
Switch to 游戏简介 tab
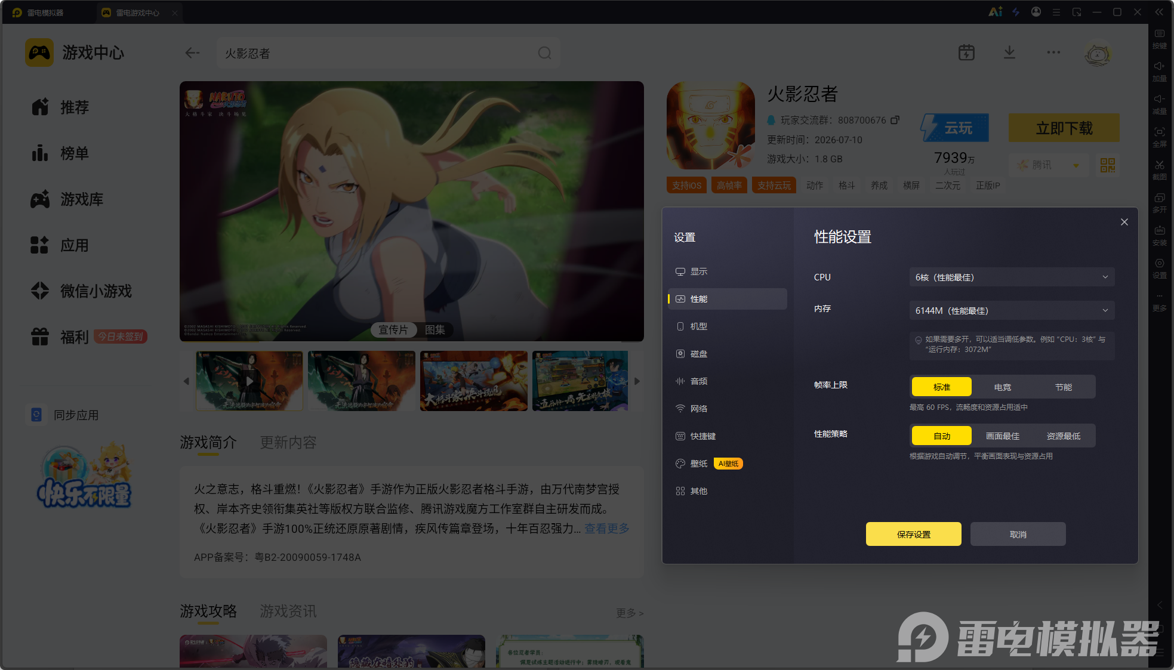click(208, 443)
